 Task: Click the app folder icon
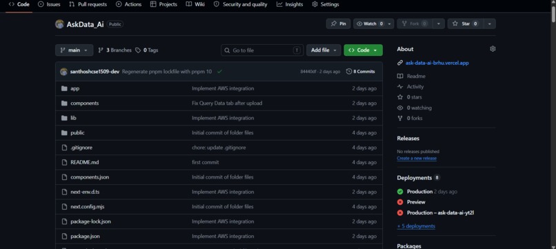(64, 88)
